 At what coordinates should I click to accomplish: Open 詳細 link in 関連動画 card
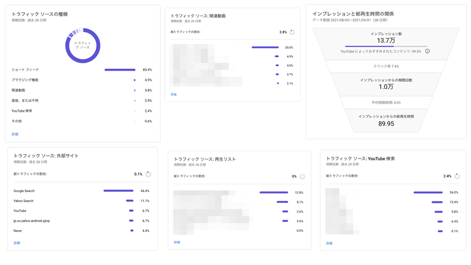173,95
